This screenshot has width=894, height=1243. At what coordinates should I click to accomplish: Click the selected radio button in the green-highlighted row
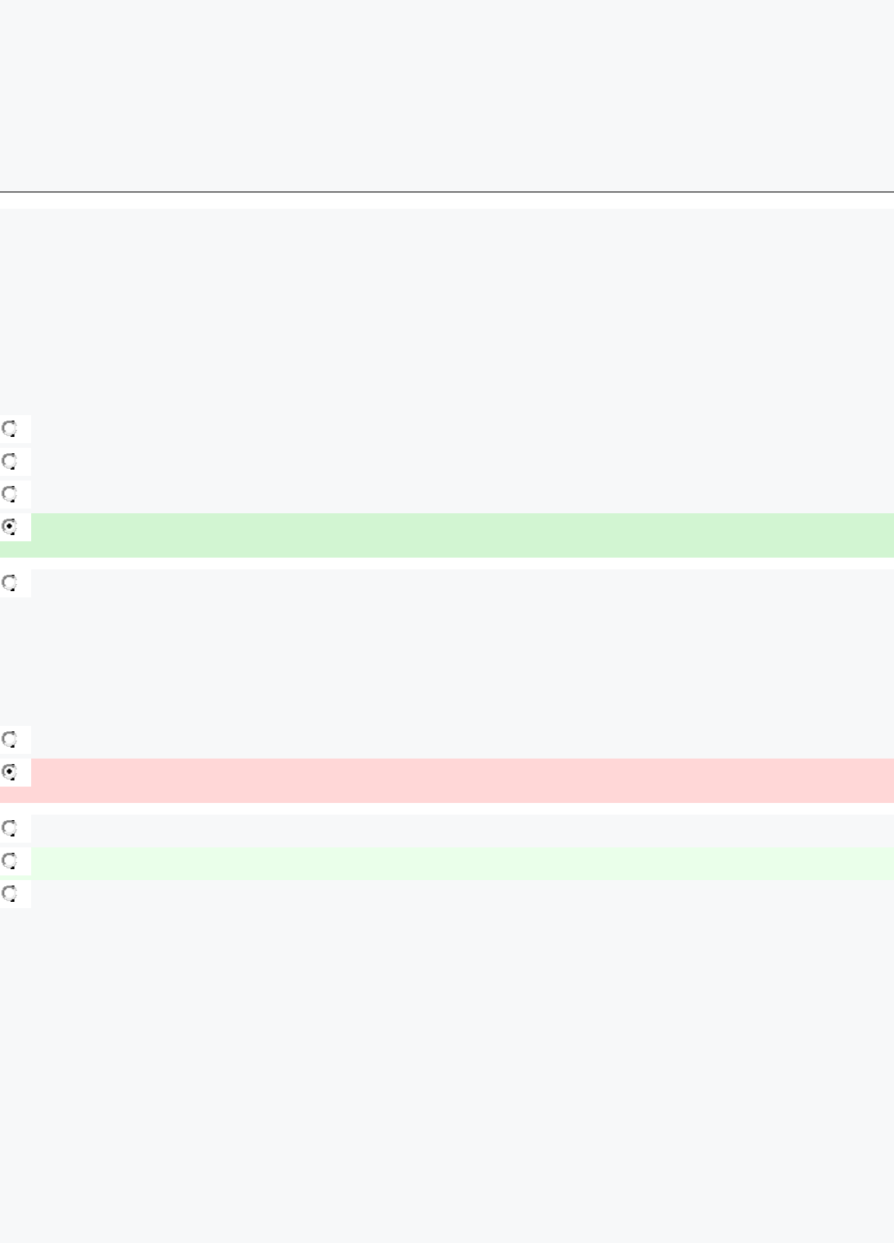[x=9, y=526]
